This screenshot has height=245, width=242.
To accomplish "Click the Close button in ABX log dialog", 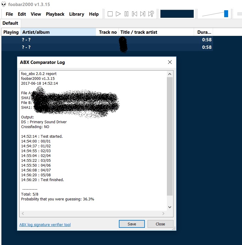I will (x=160, y=224).
